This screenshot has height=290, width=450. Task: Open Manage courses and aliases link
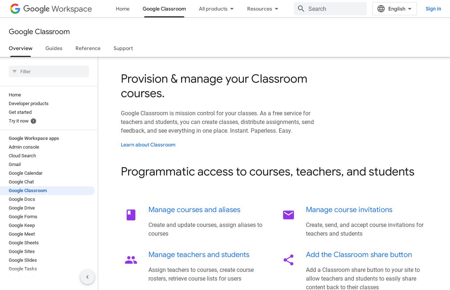tap(194, 210)
